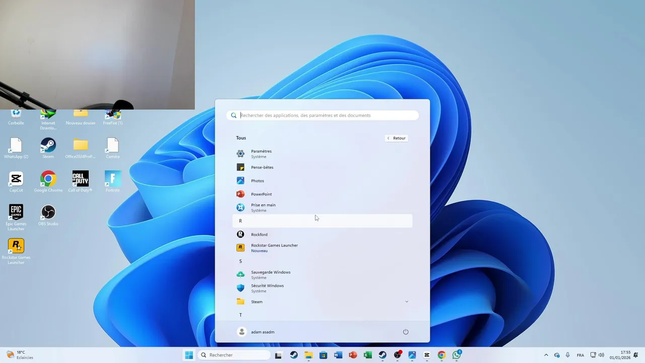Select the OBS Studio desktop shortcut
The height and width of the screenshot is (363, 645).
(48, 215)
